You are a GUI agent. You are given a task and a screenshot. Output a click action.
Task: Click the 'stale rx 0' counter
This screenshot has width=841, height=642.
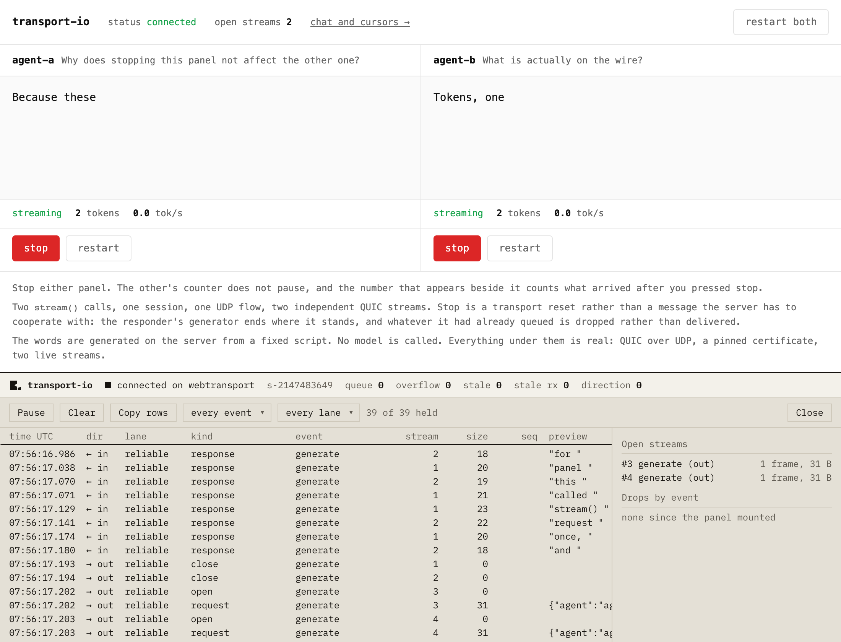click(x=541, y=385)
